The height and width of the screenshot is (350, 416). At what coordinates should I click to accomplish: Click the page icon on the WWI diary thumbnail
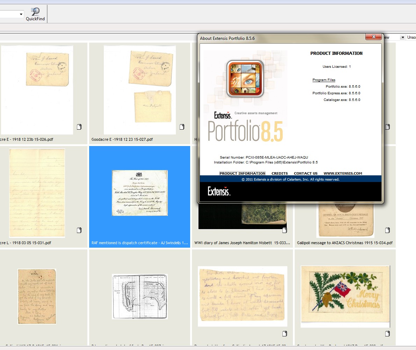click(x=284, y=230)
